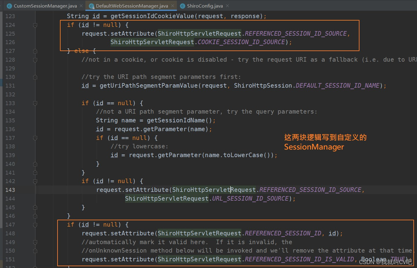The height and width of the screenshot is (268, 417).
Task: Collapse the if block at line 137
Action: 35,138
